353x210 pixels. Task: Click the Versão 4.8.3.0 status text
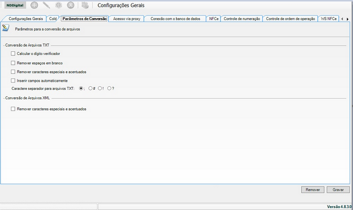[339, 207]
